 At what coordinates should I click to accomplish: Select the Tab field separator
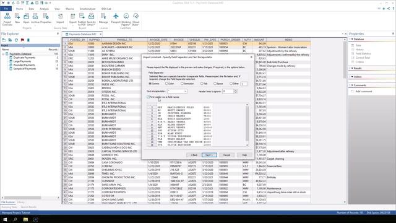tap(204, 84)
